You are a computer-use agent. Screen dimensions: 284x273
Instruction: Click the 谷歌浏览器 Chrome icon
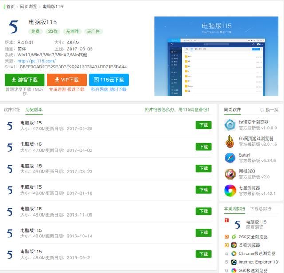[234, 245]
